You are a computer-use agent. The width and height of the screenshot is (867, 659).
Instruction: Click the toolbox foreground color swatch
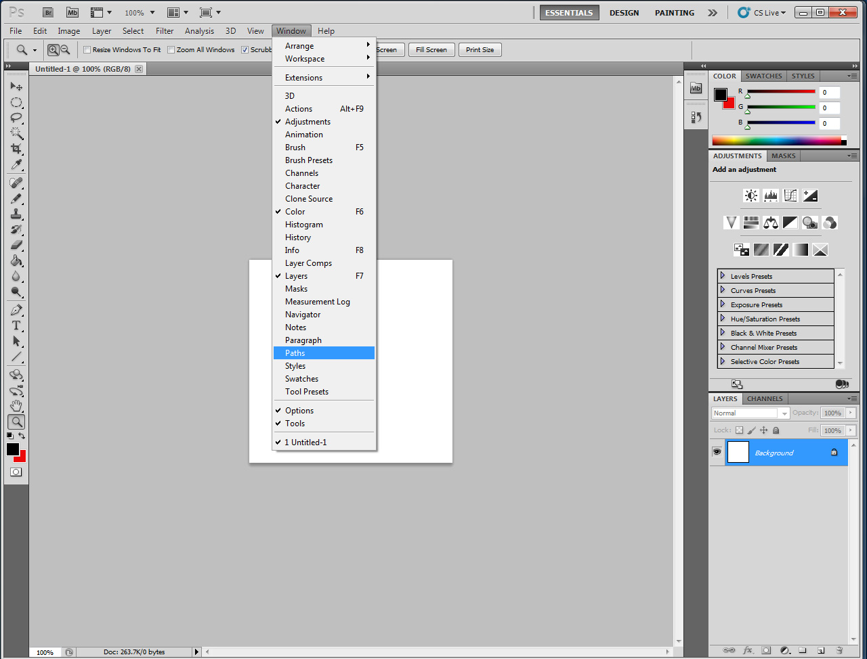[x=13, y=449]
